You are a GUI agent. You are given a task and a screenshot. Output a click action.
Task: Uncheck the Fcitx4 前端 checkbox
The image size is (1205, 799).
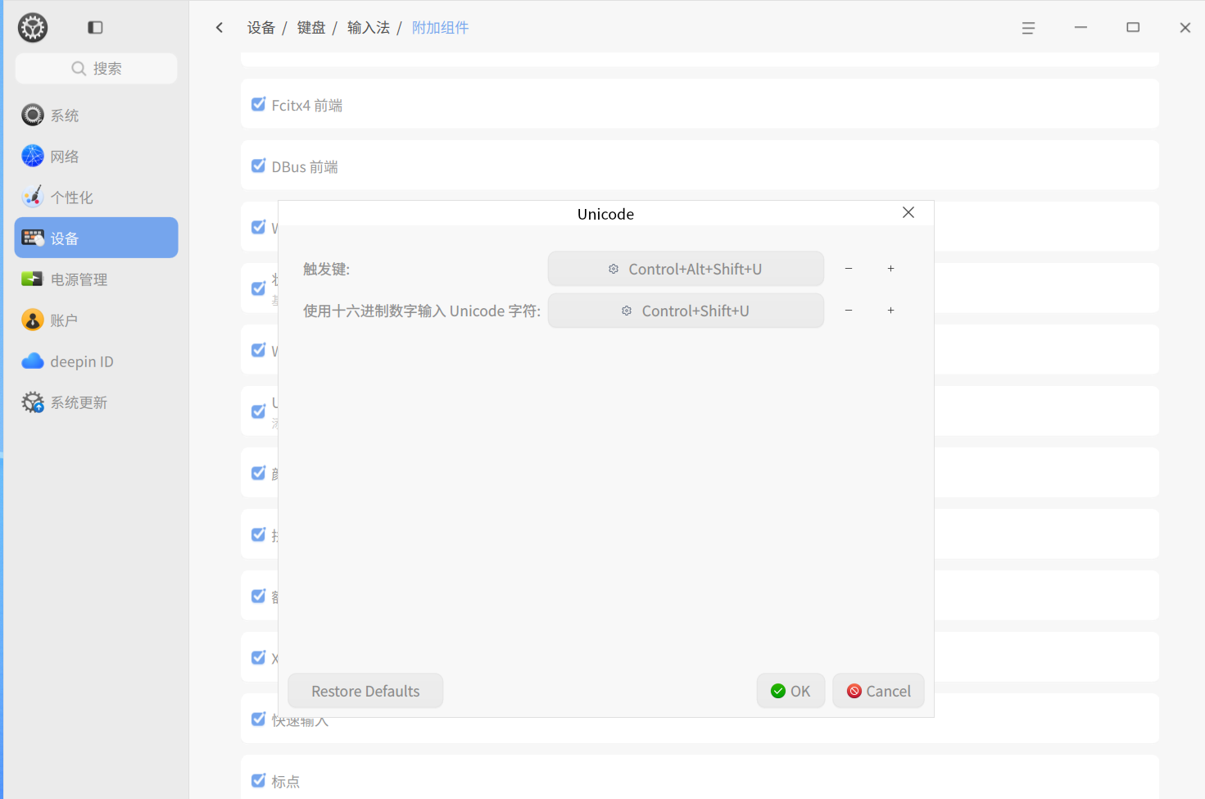(x=258, y=104)
